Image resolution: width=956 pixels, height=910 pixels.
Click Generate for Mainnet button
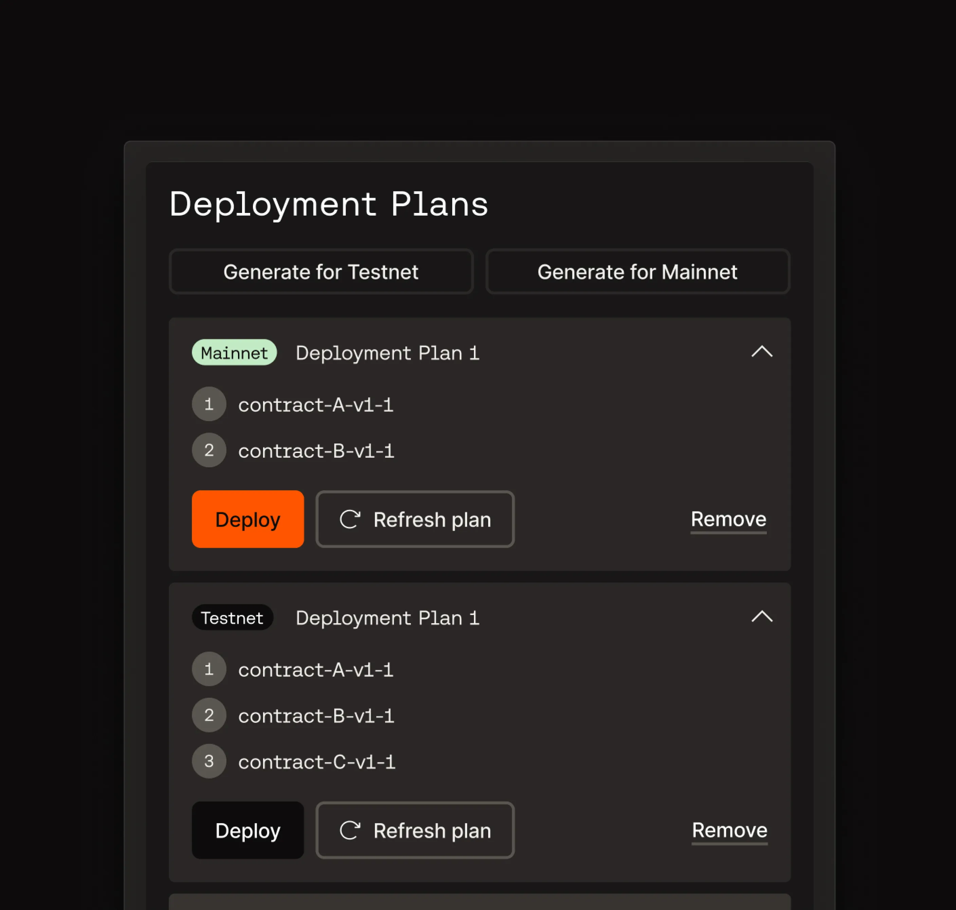coord(637,272)
